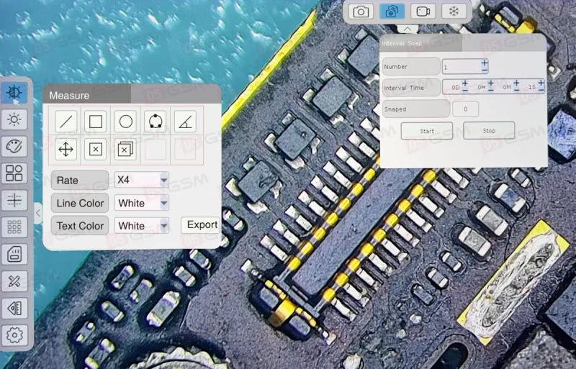
Task: Open the Rate X4 dropdown
Action: 142,180
